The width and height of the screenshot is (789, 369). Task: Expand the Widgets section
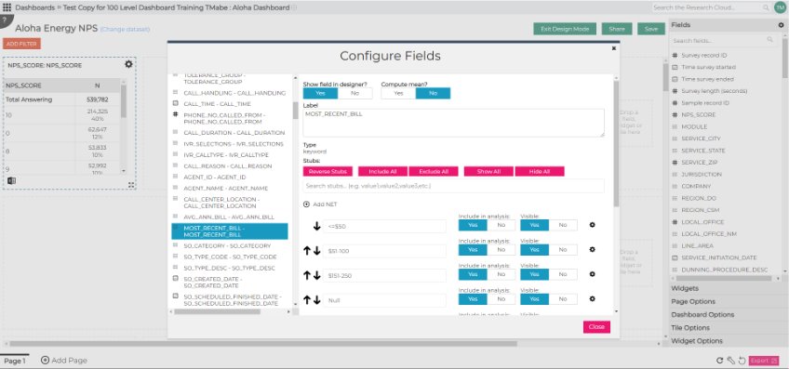[728, 288]
